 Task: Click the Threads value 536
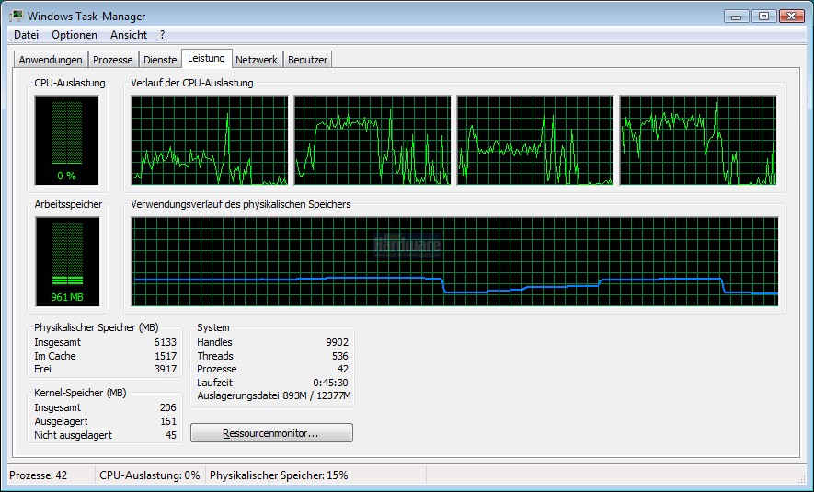[x=340, y=356]
